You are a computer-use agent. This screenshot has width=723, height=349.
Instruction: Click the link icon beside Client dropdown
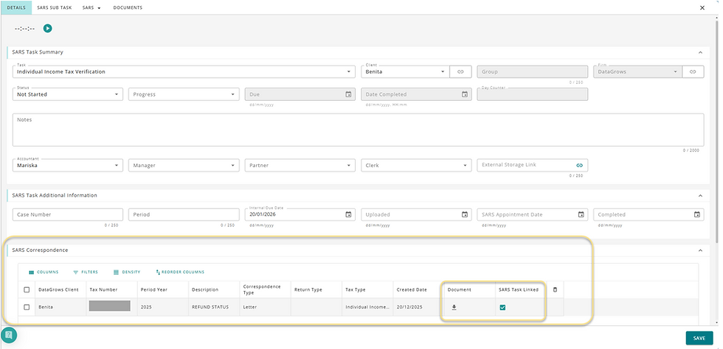click(460, 71)
